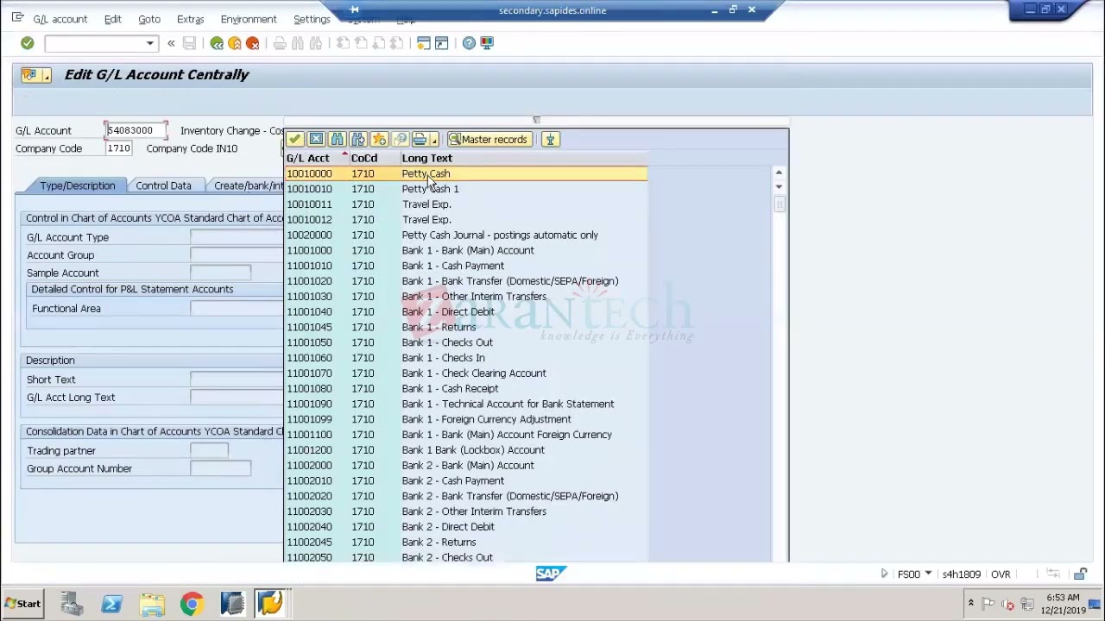Click the Create New Session icon
The image size is (1105, 621).
tap(423, 43)
